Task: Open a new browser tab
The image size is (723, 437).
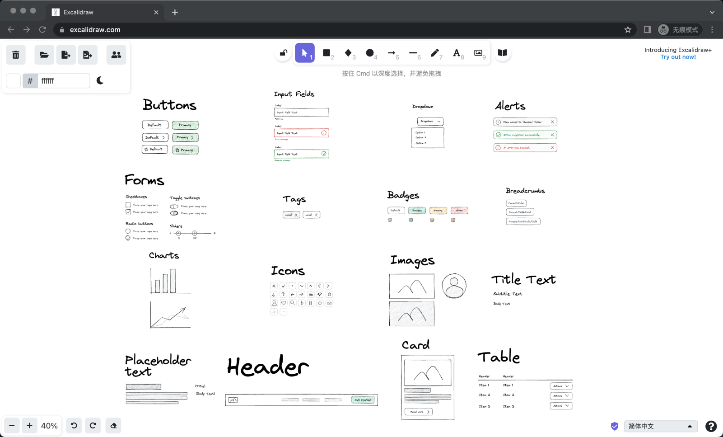Action: (x=175, y=12)
